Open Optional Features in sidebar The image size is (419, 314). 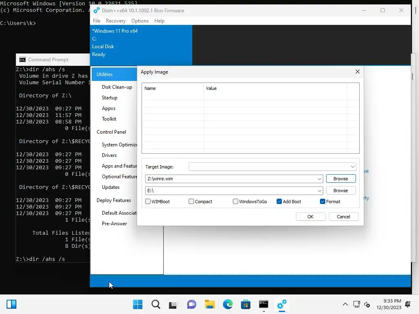pyautogui.click(x=119, y=177)
